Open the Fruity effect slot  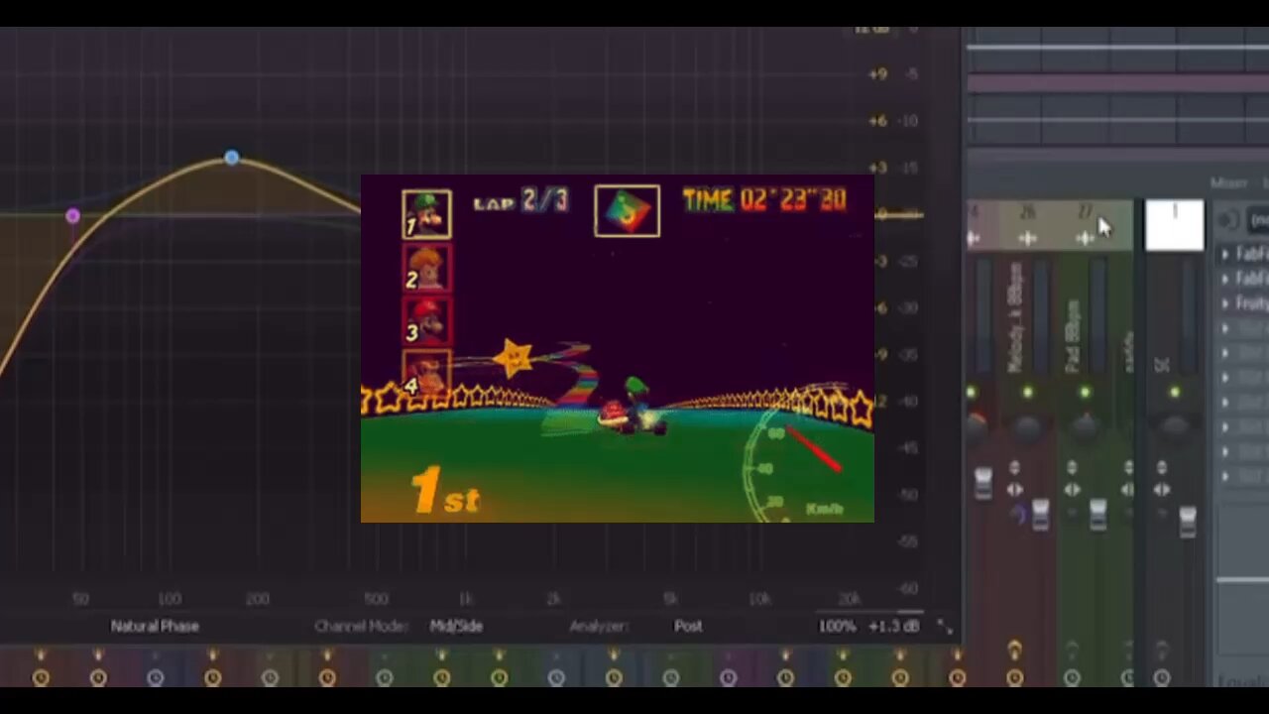click(x=1251, y=303)
